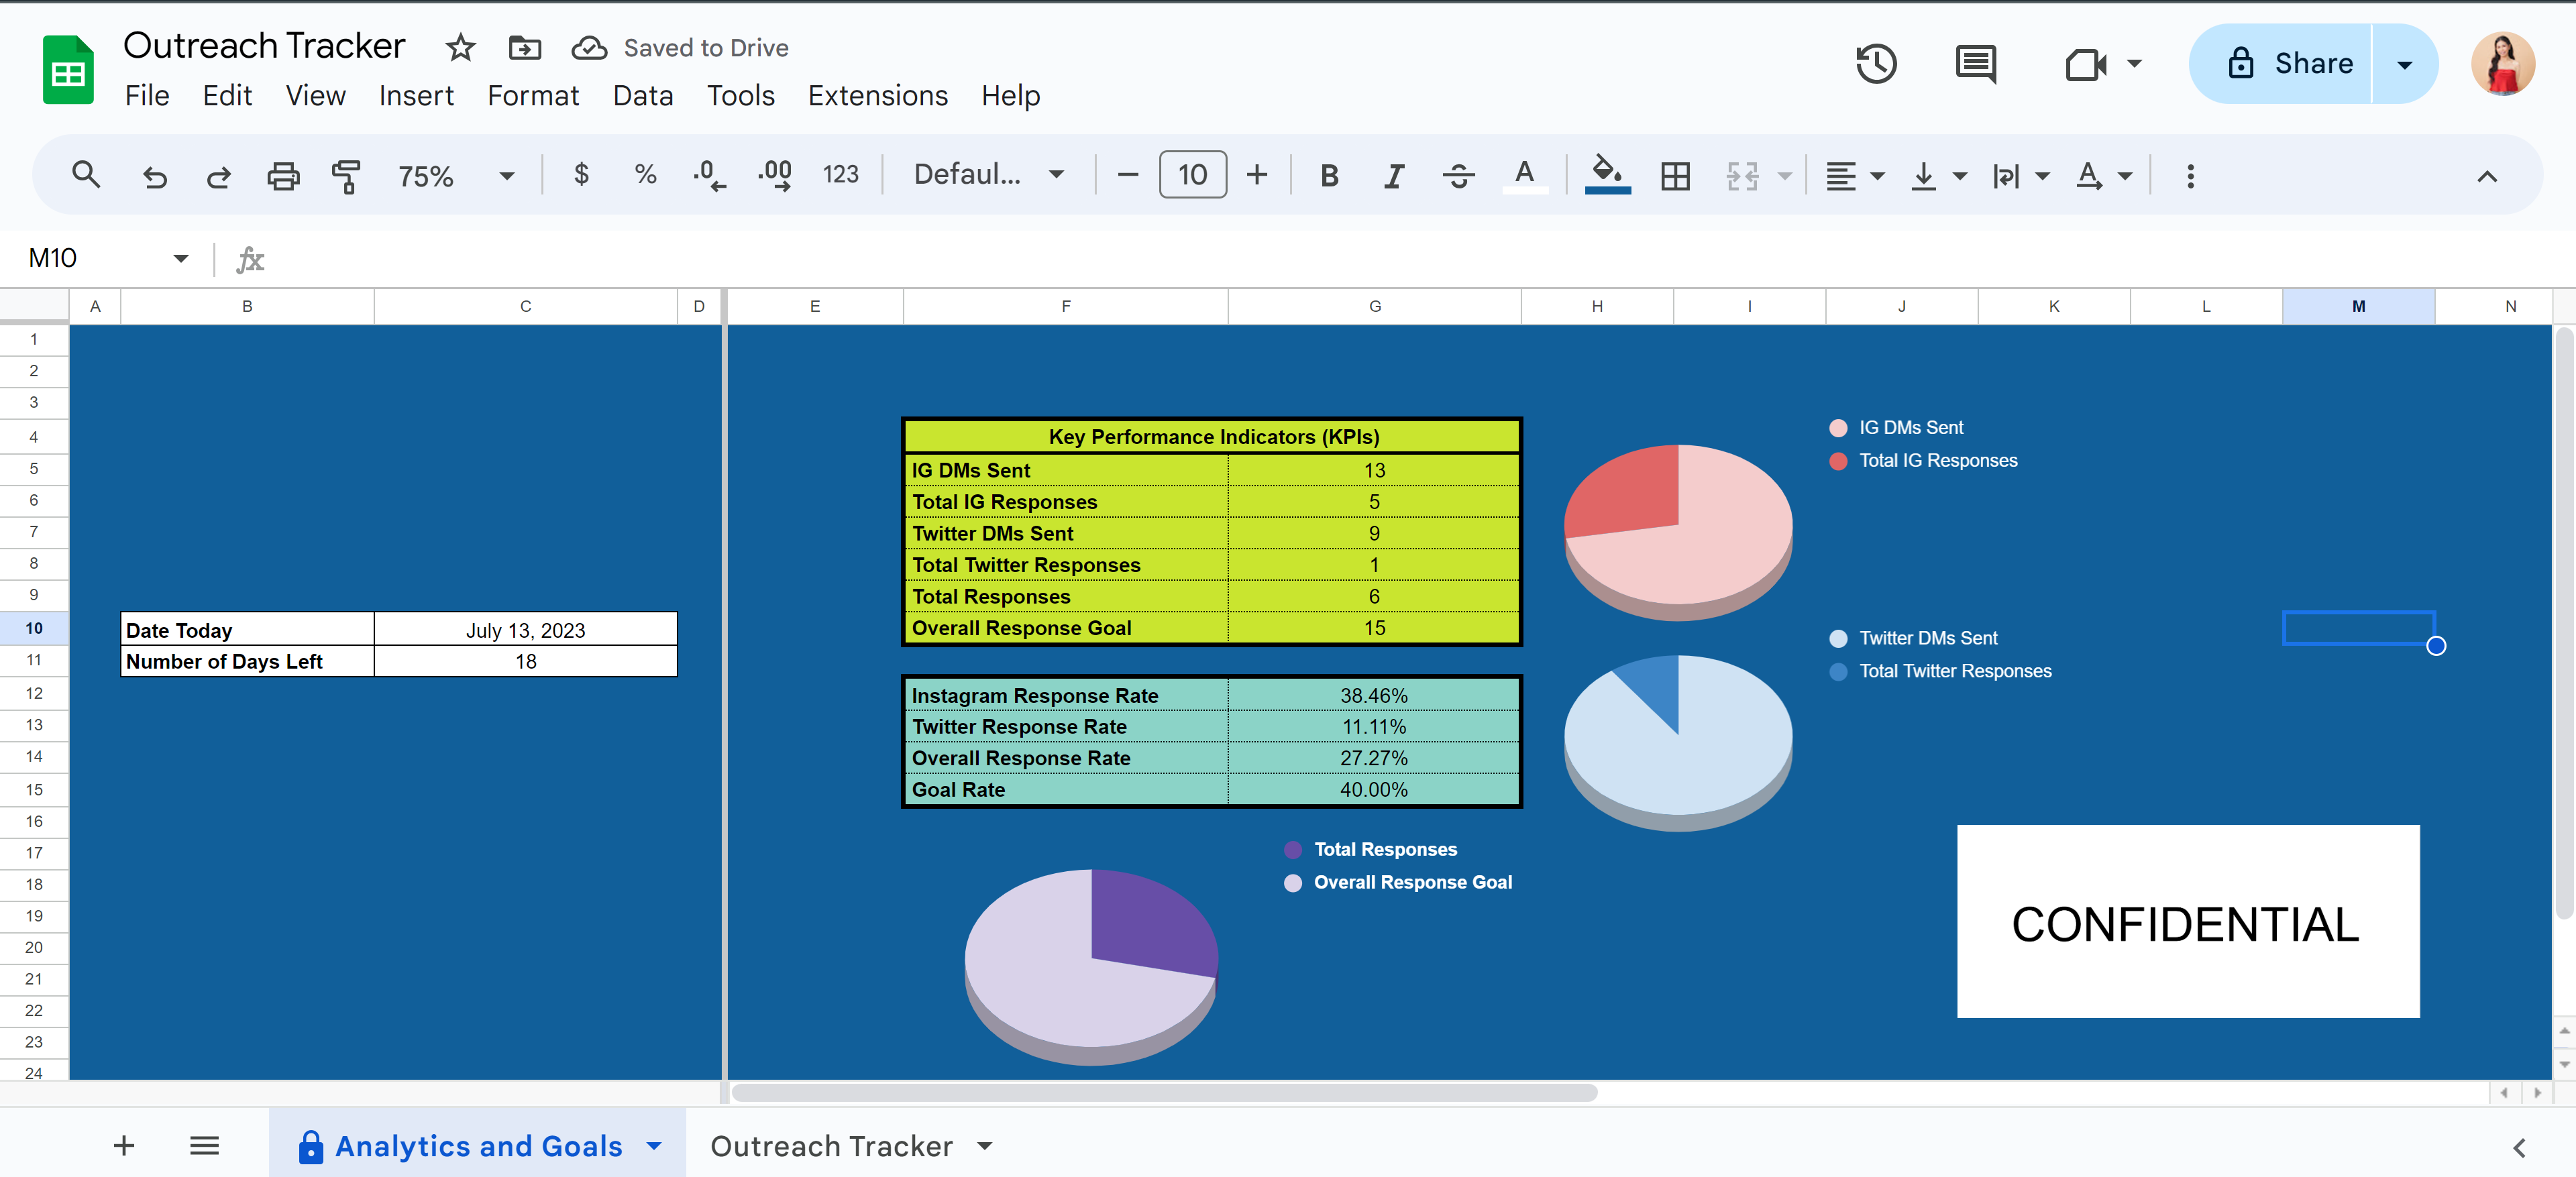Open the comments panel icon
Viewport: 2576px width, 1177px height.
[1975, 64]
